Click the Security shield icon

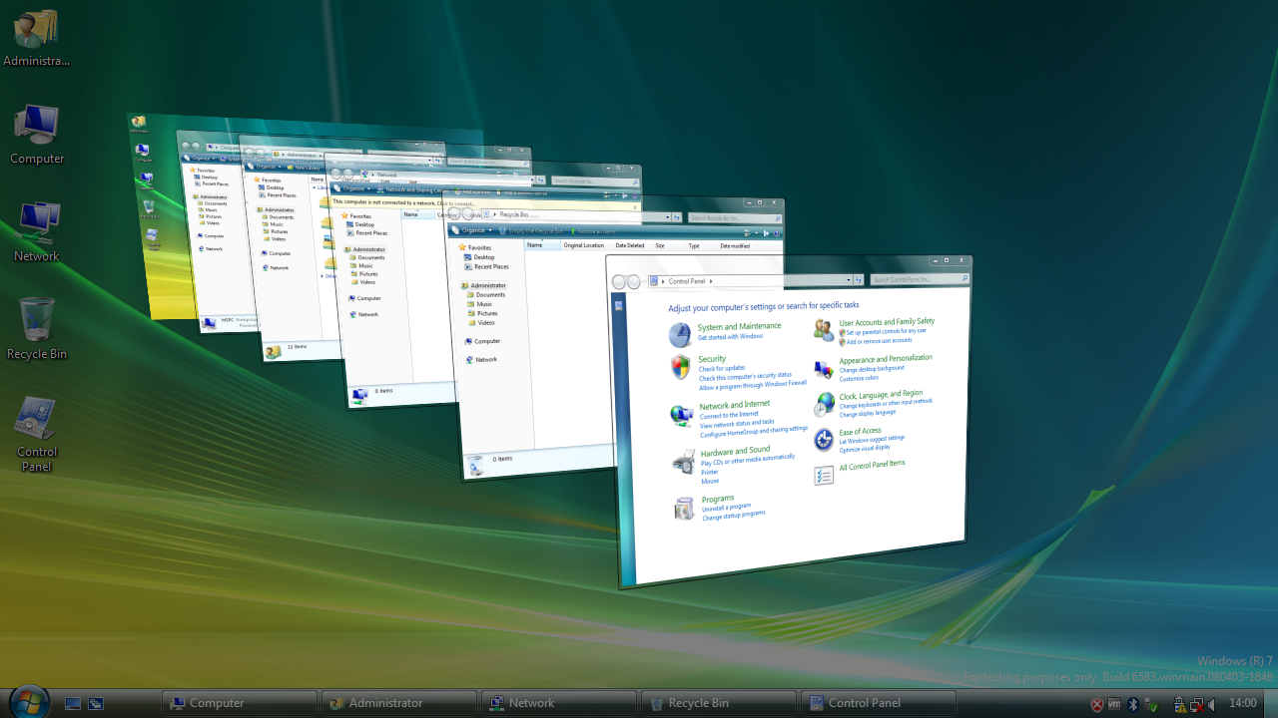click(680, 367)
